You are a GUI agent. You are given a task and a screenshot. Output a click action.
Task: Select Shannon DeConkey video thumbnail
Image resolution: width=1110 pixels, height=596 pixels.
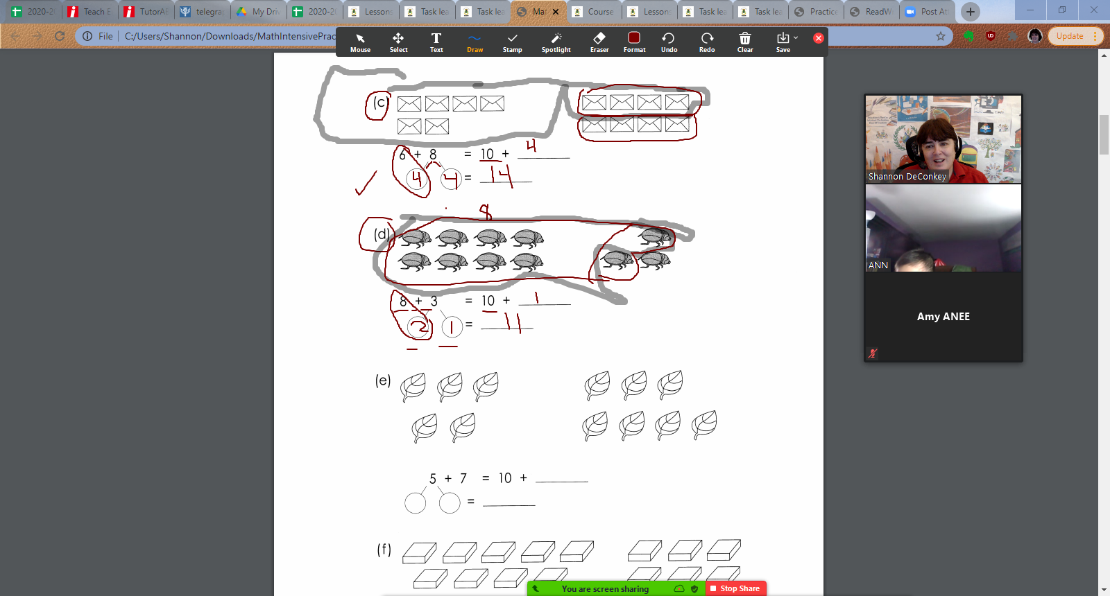click(943, 139)
